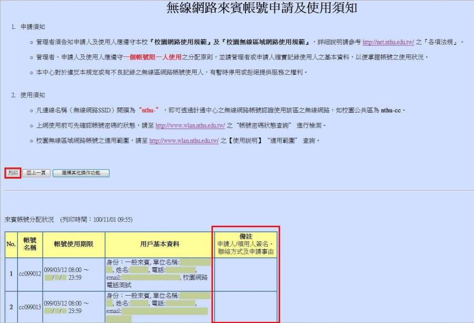Open 選擇其他操作功能 button
Screen dimensions: 474x323
coord(81,173)
